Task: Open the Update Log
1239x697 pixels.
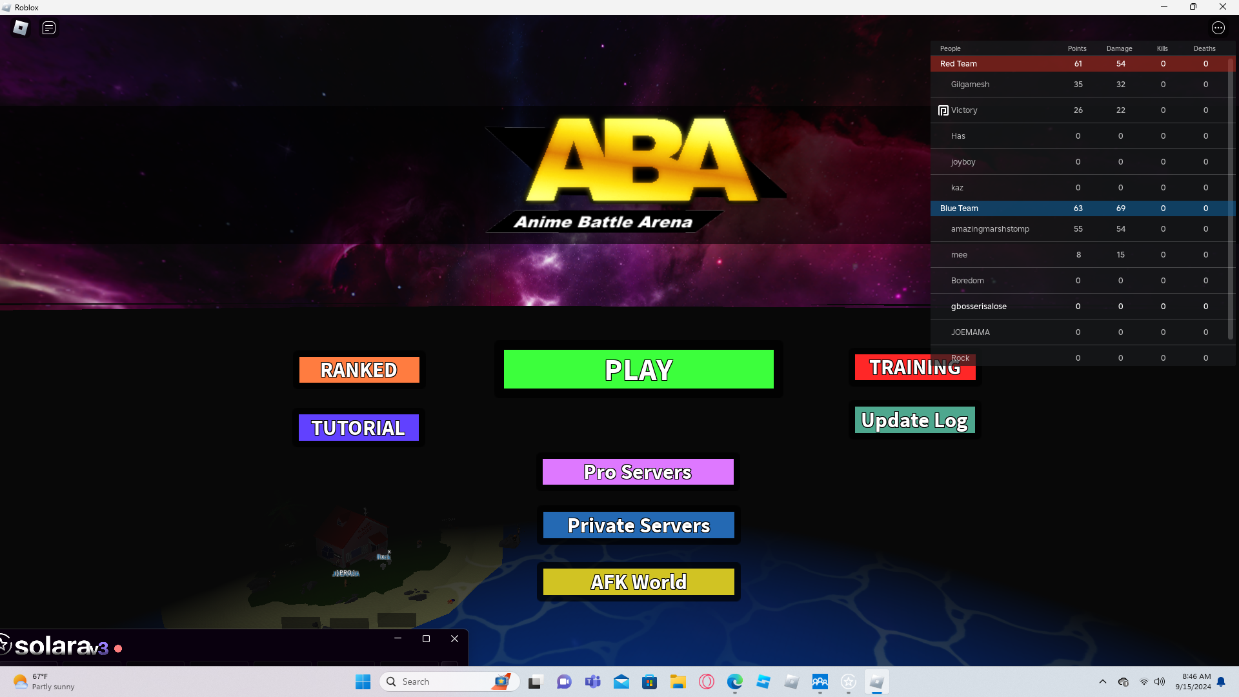Action: (x=915, y=420)
